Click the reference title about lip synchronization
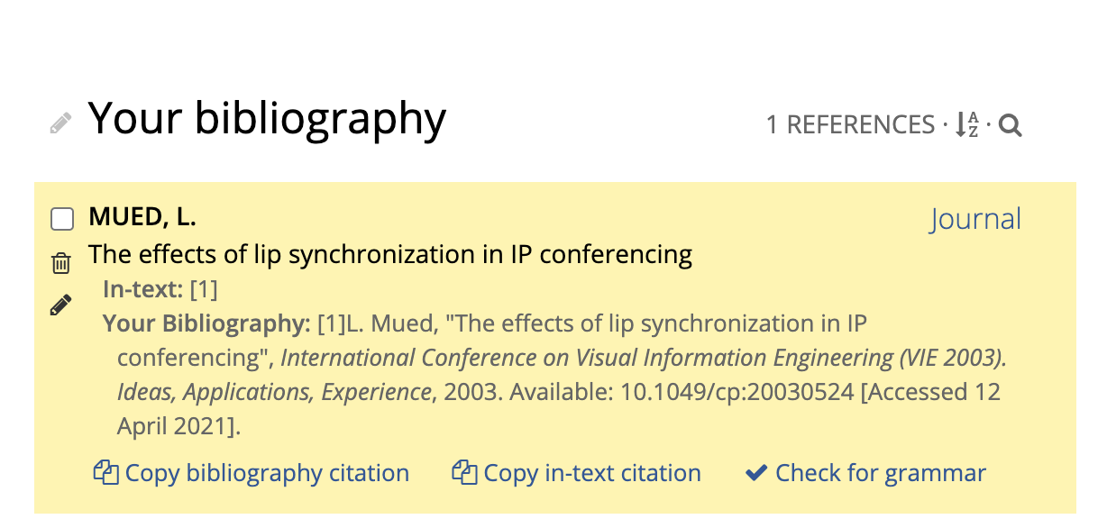This screenshot has height=528, width=1098. coord(390,255)
